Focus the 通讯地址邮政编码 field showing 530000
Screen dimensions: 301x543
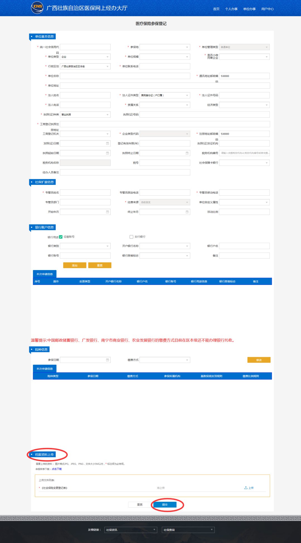tap(244, 76)
